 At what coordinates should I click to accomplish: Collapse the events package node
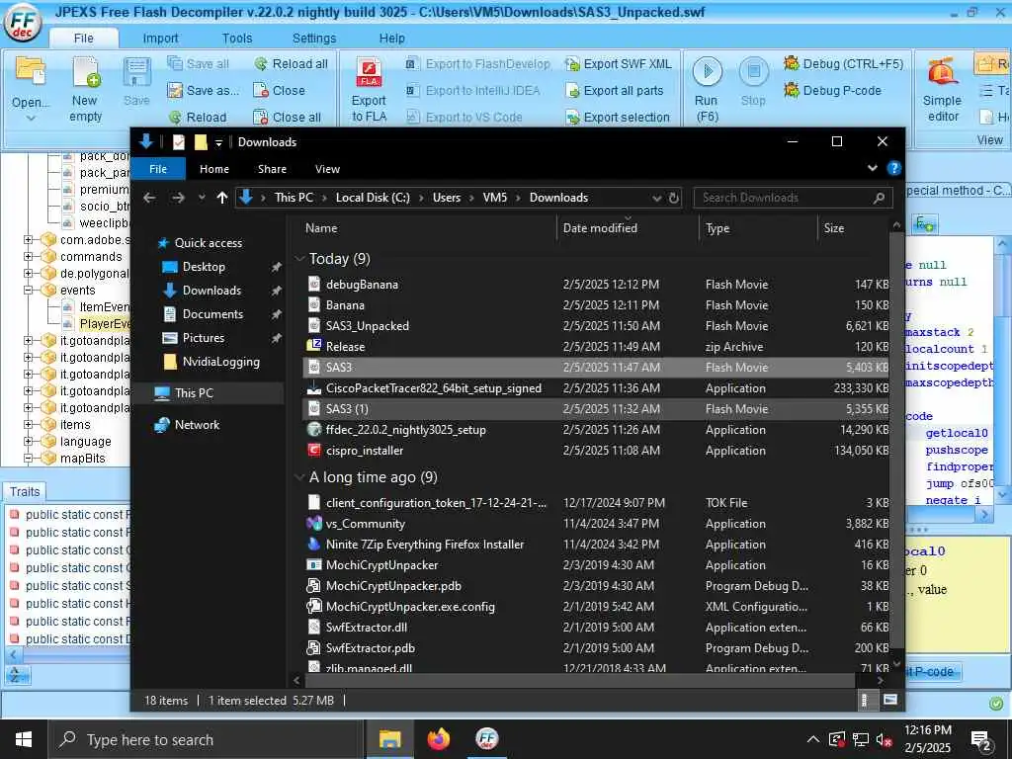click(x=28, y=291)
